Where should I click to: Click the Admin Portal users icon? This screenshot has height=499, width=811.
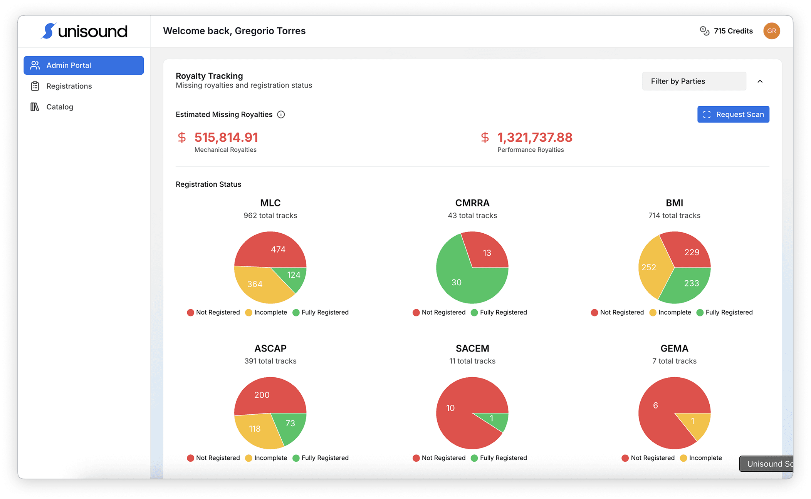[35, 65]
